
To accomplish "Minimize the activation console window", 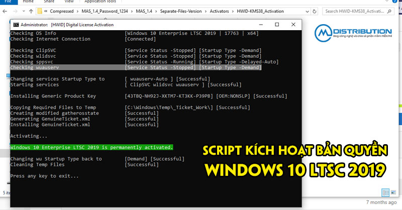I will tap(261, 25).
